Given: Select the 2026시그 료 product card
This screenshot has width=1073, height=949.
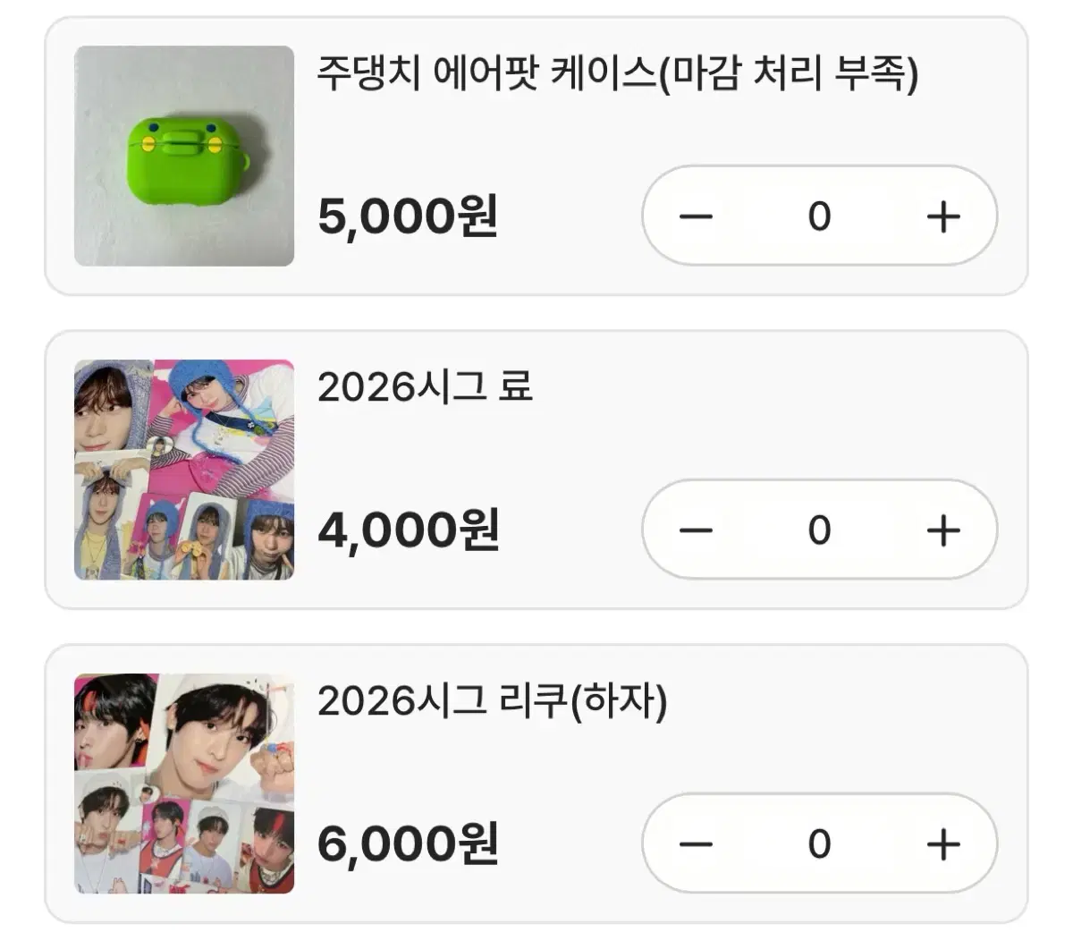Looking at the screenshot, I should click(536, 470).
